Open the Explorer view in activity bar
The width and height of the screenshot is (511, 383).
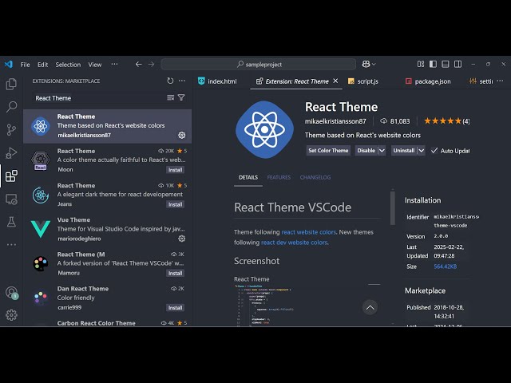click(x=11, y=84)
